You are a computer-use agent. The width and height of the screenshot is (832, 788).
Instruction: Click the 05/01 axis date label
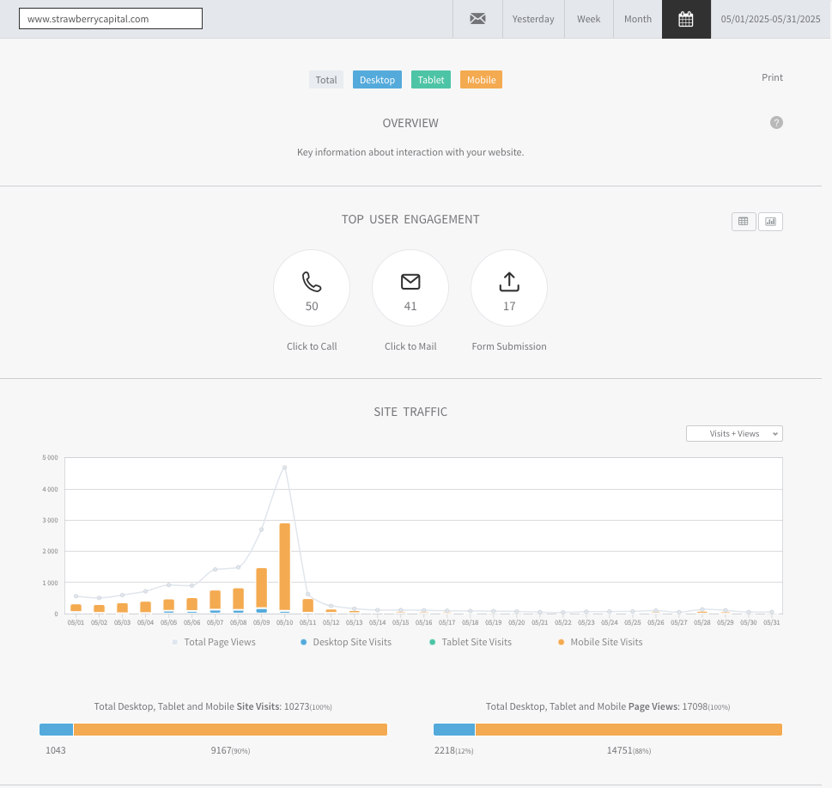[76, 622]
